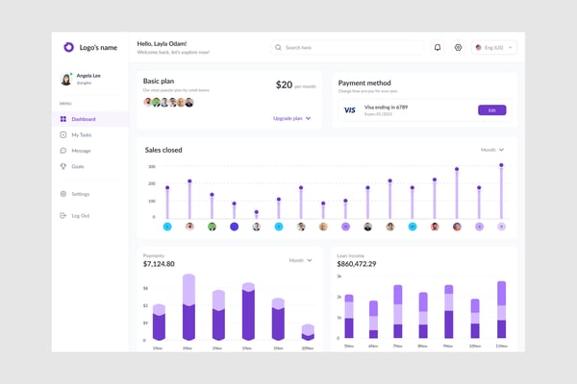Viewport: 577px width, 384px height.
Task: Click the tallest Payments bar
Action: (188, 307)
